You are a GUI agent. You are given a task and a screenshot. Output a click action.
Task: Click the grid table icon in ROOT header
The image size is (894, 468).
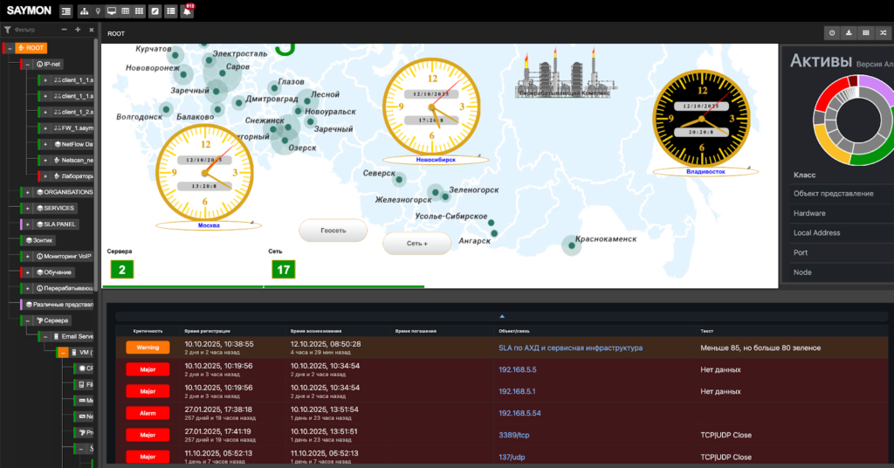tap(865, 33)
